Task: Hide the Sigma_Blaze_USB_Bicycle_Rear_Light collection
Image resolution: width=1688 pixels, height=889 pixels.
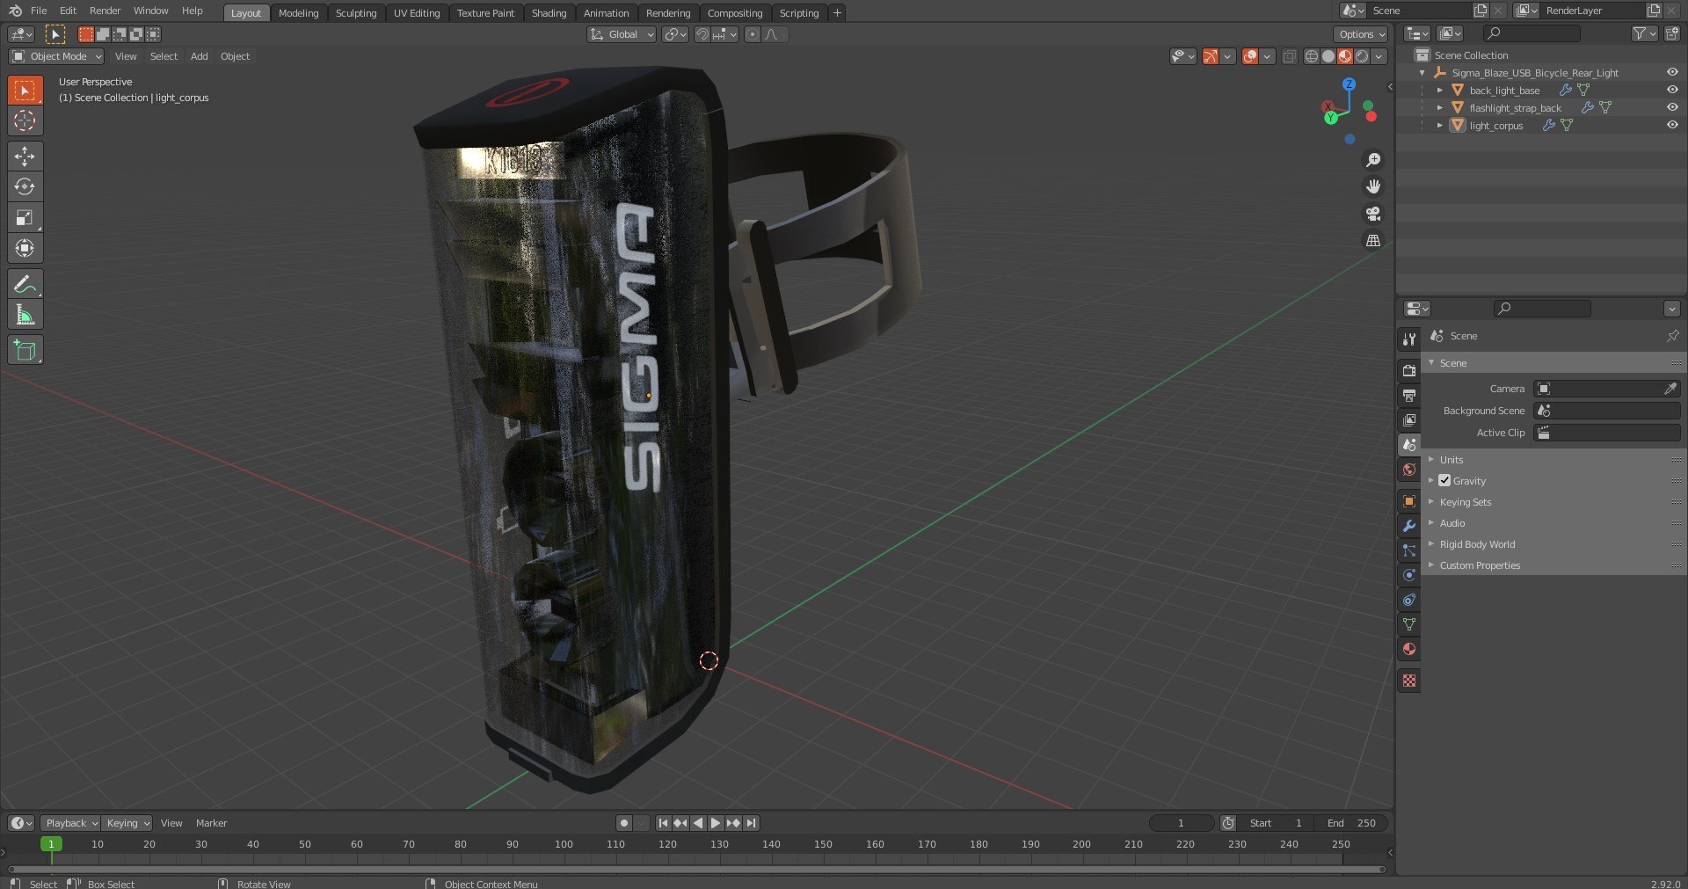Action: click(x=1672, y=72)
